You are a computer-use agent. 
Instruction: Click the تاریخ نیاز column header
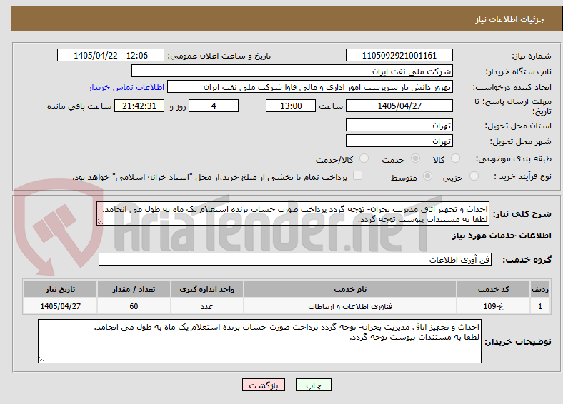tap(60, 289)
